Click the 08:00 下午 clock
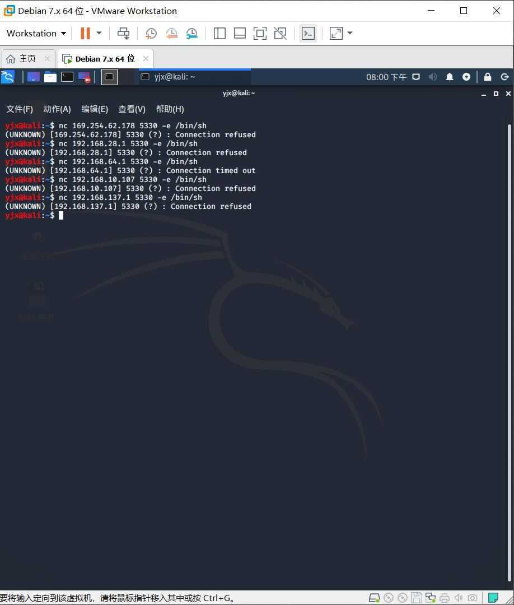Image resolution: width=514 pixels, height=605 pixels. pyautogui.click(x=386, y=77)
